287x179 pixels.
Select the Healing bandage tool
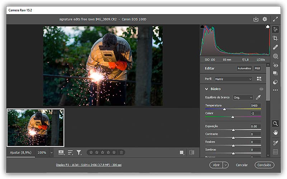275,47
